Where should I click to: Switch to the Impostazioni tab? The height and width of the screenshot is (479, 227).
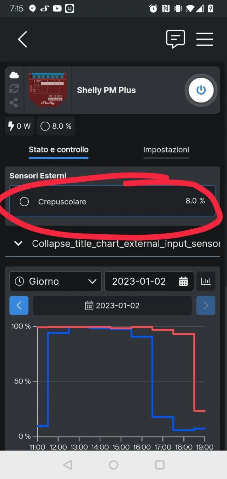point(166,150)
